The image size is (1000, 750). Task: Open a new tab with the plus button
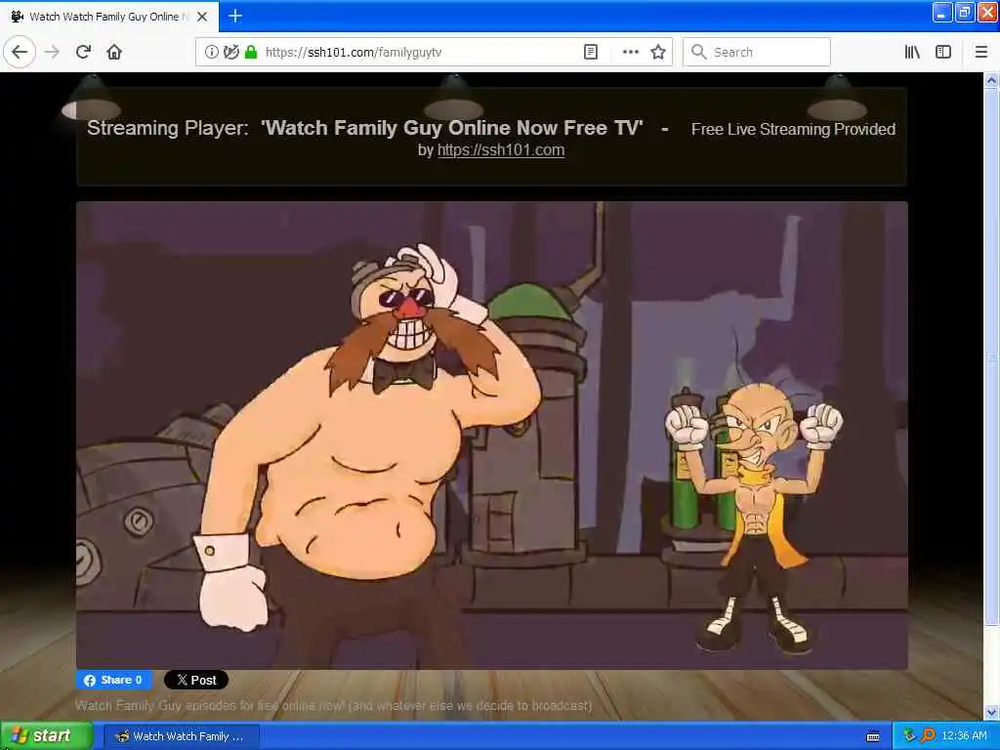point(235,16)
